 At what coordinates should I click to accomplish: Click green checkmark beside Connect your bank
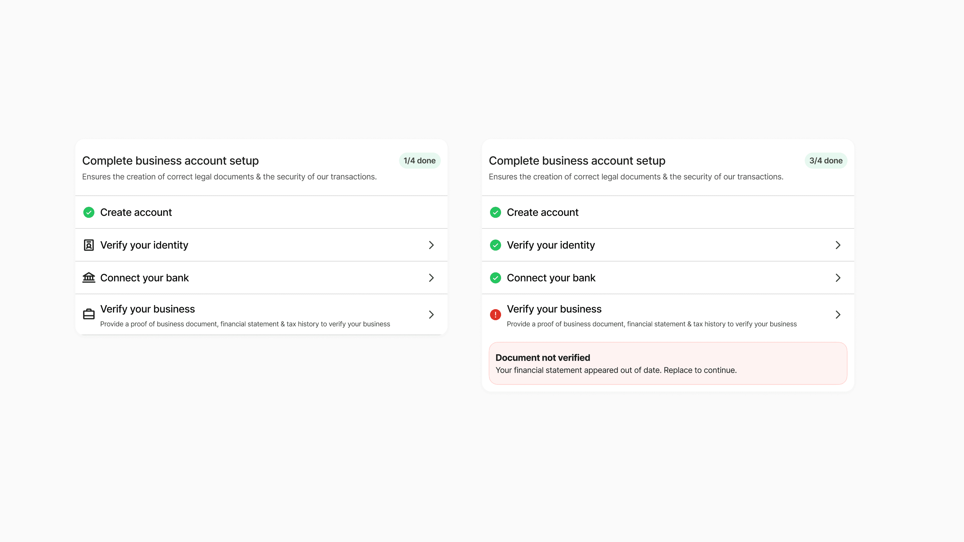[495, 278]
